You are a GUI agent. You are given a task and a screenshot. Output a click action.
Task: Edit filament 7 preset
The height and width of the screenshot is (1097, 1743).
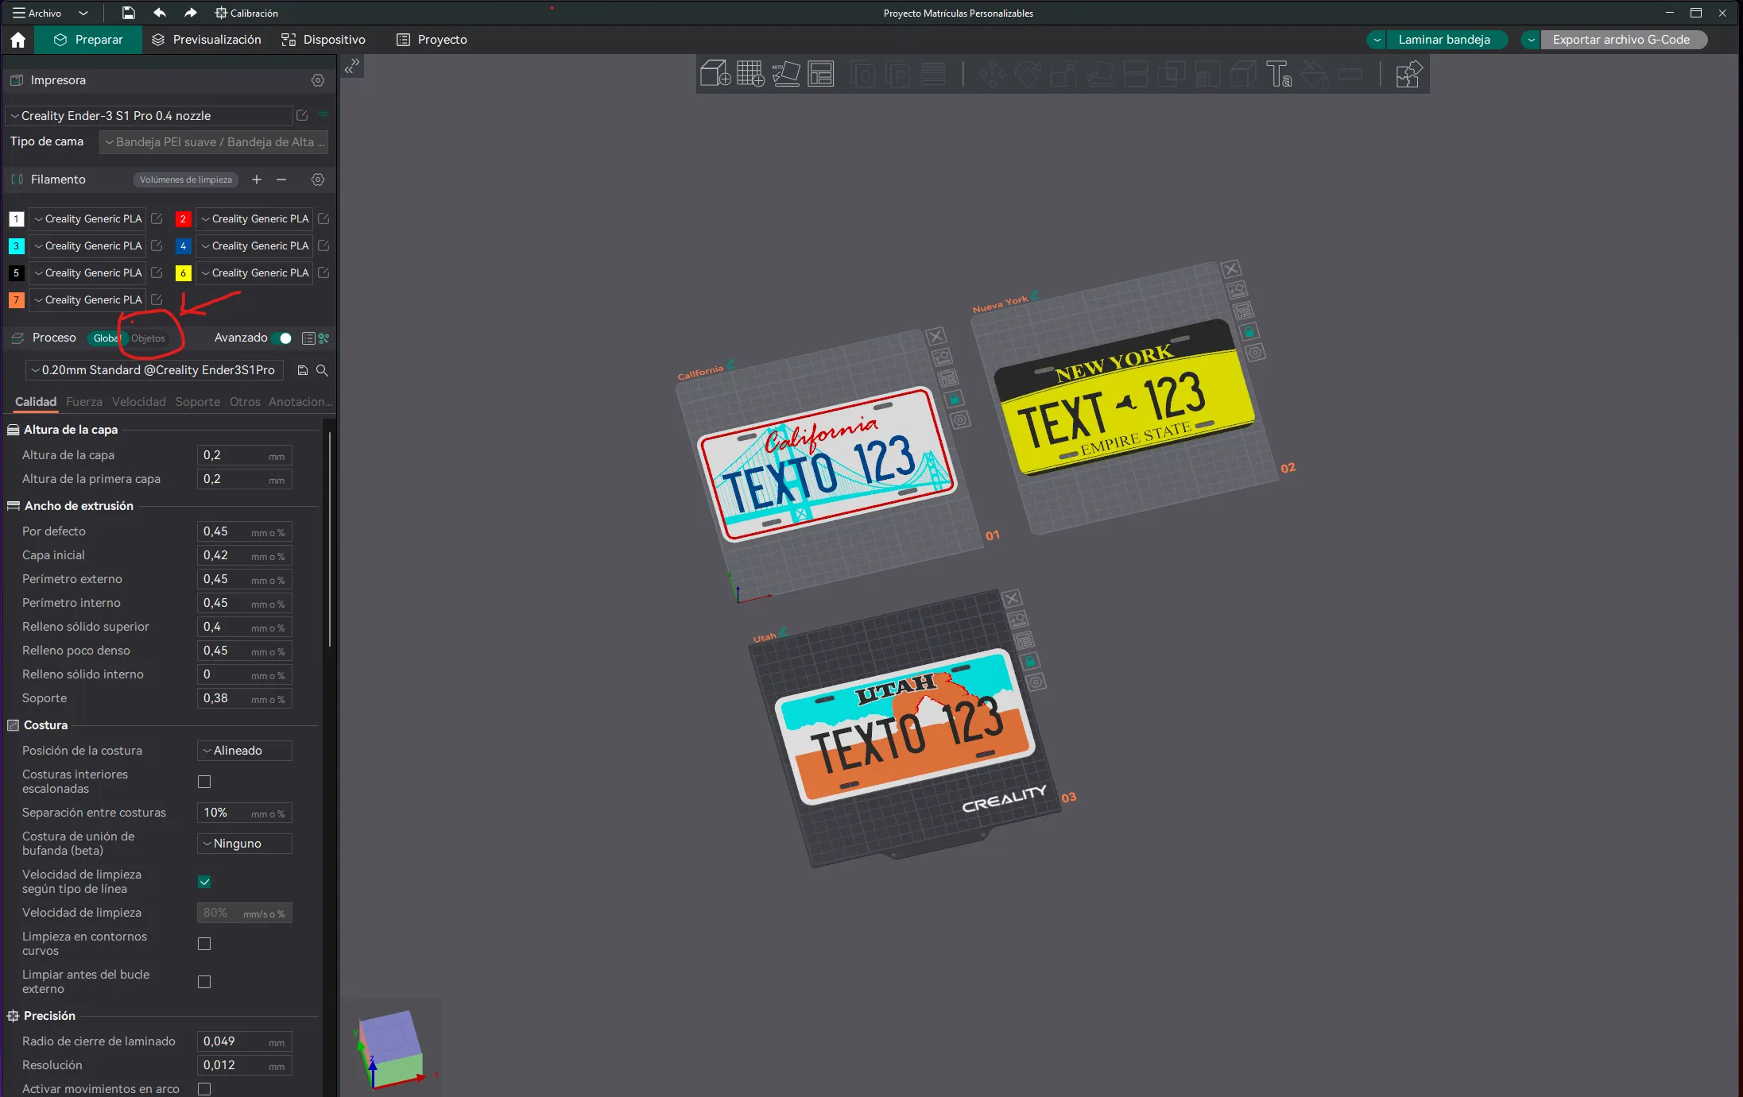(157, 299)
